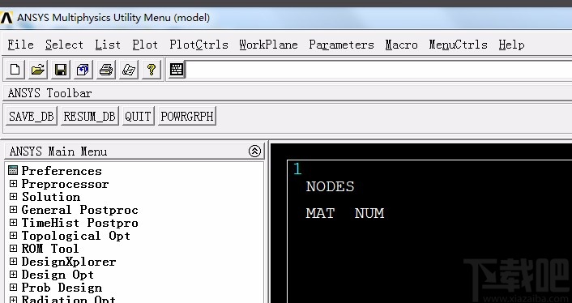Expand the Topological Opt tree node
572x303 pixels.
13,236
